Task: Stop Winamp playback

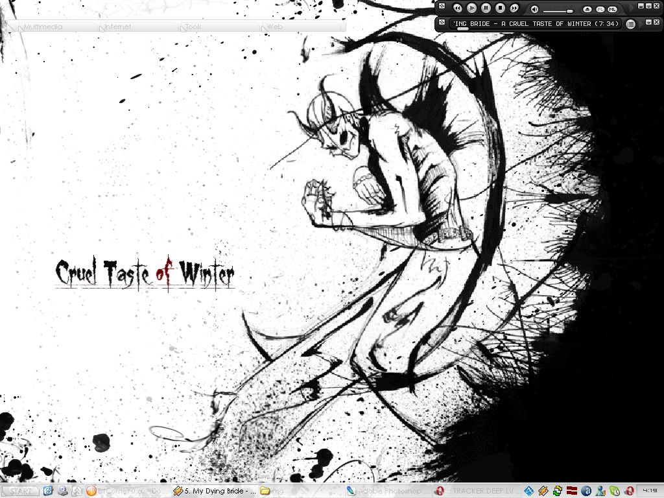Action: click(500, 8)
